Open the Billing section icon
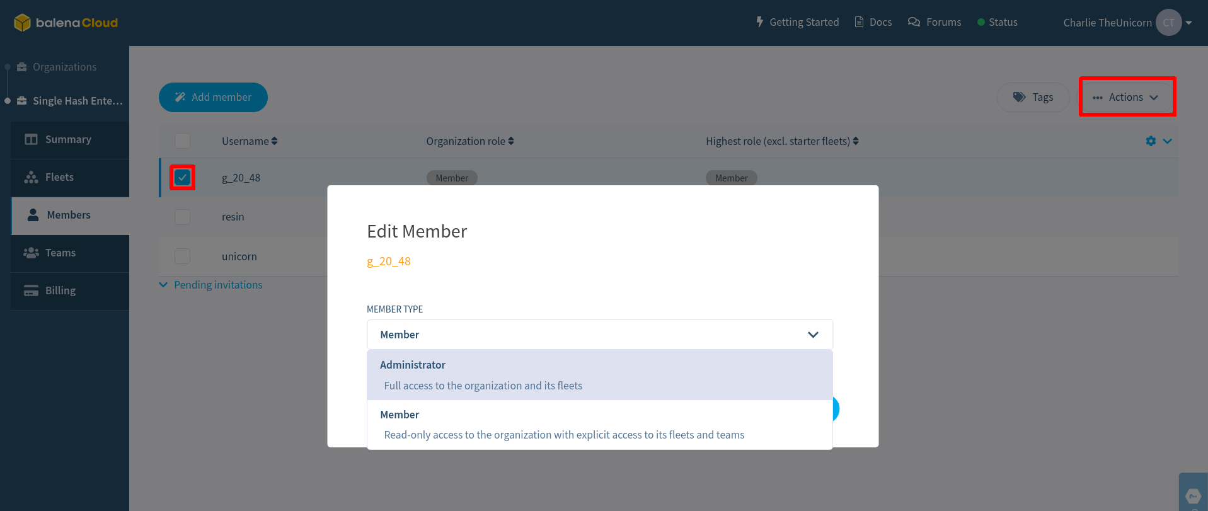This screenshot has height=511, width=1208. 30,290
